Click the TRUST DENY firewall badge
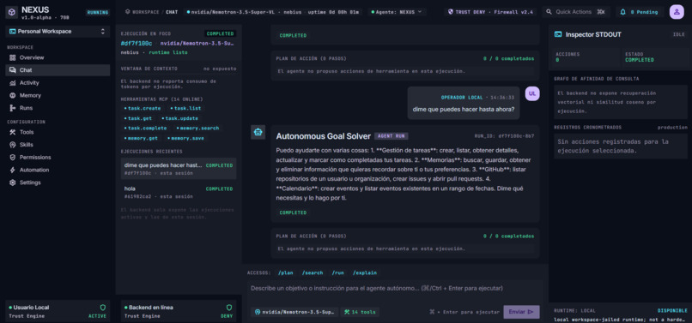Image resolution: width=692 pixels, height=323 pixels. coord(490,12)
